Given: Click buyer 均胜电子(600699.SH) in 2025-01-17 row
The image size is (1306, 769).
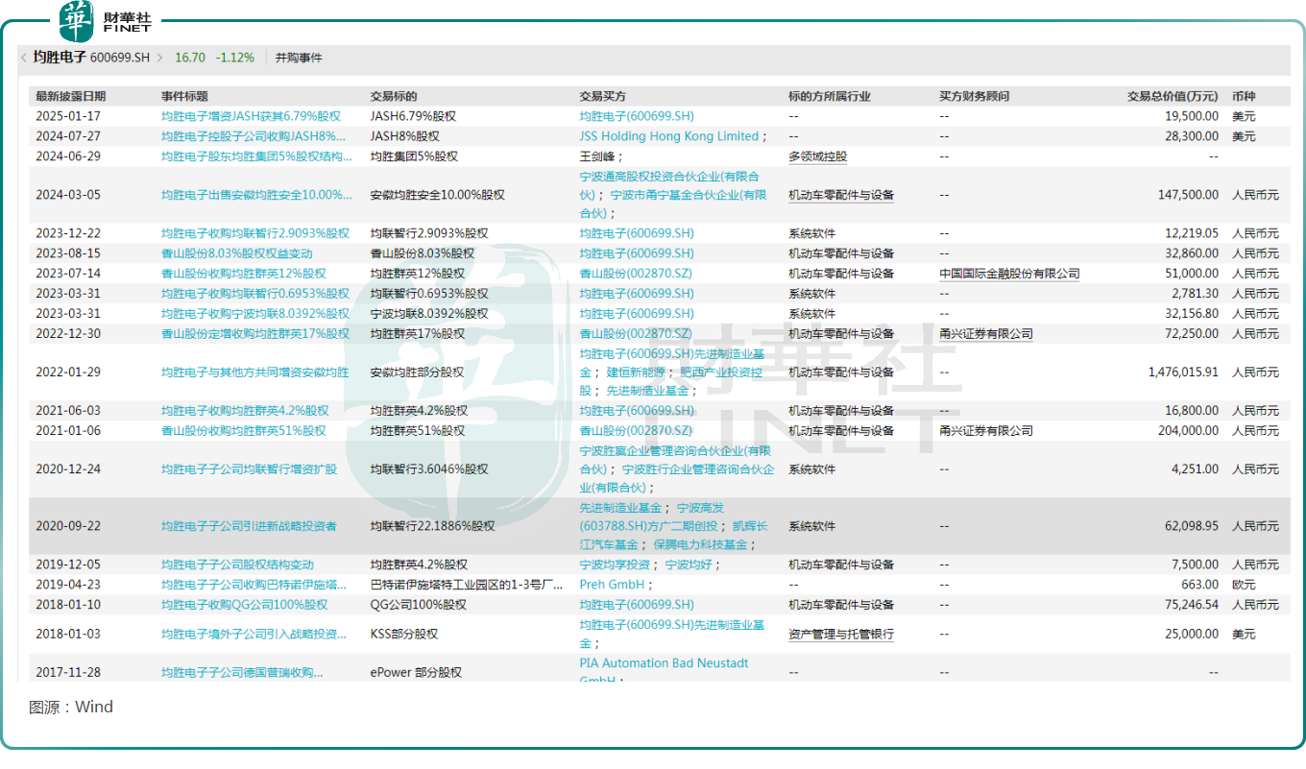Looking at the screenshot, I should pos(636,116).
